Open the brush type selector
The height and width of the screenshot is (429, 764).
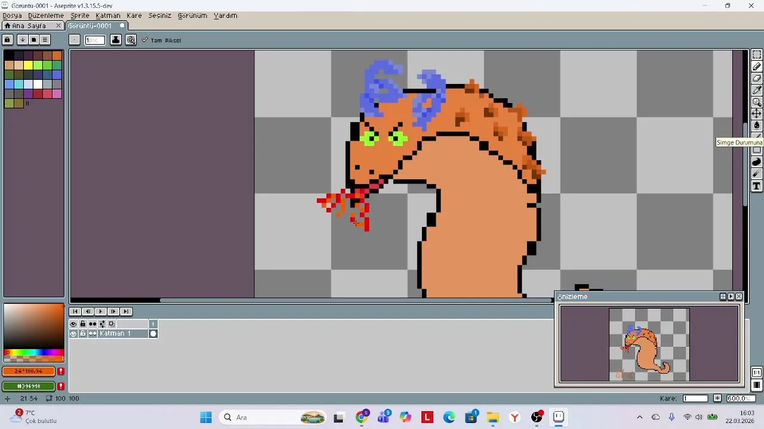coord(74,40)
